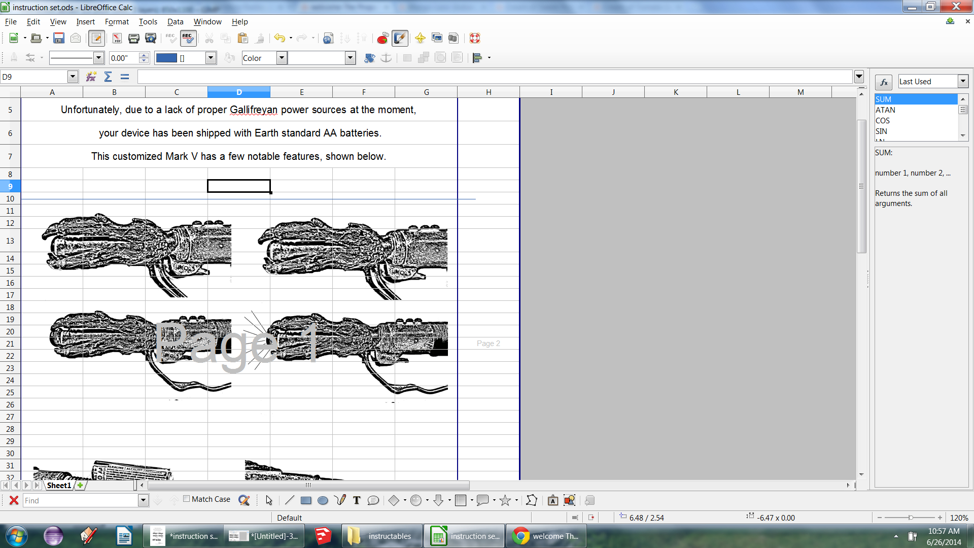
Task: Select ATAN in the function list
Action: coord(885,110)
